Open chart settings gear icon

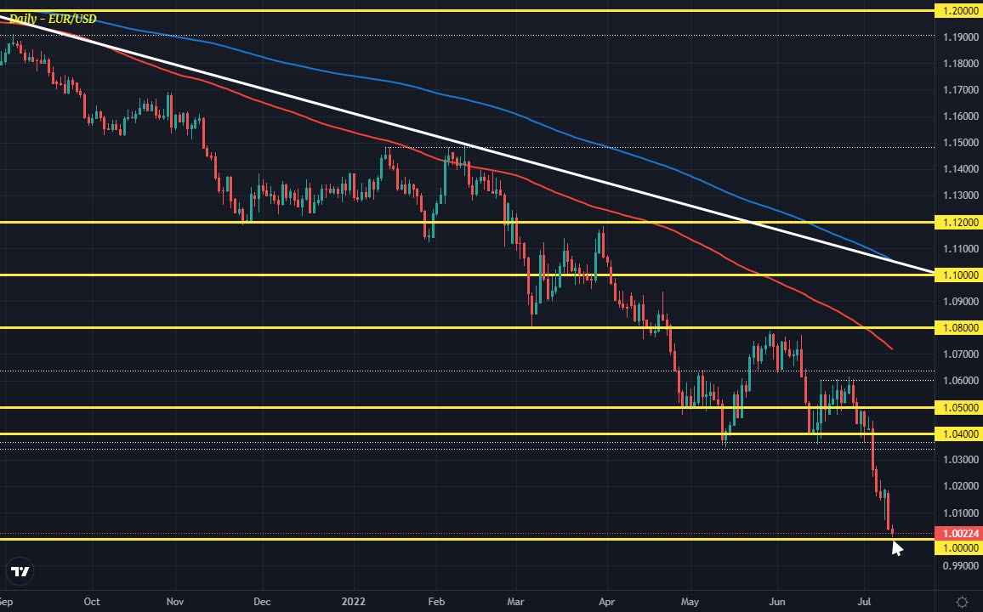click(961, 602)
